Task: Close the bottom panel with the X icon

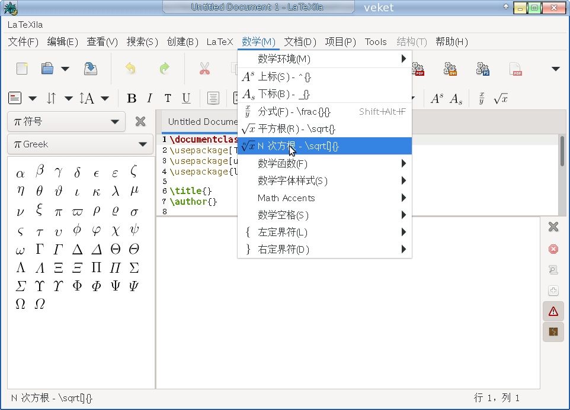Action: click(x=553, y=227)
